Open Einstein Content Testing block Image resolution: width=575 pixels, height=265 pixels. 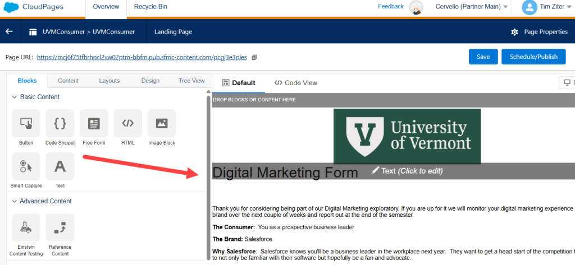(x=26, y=227)
